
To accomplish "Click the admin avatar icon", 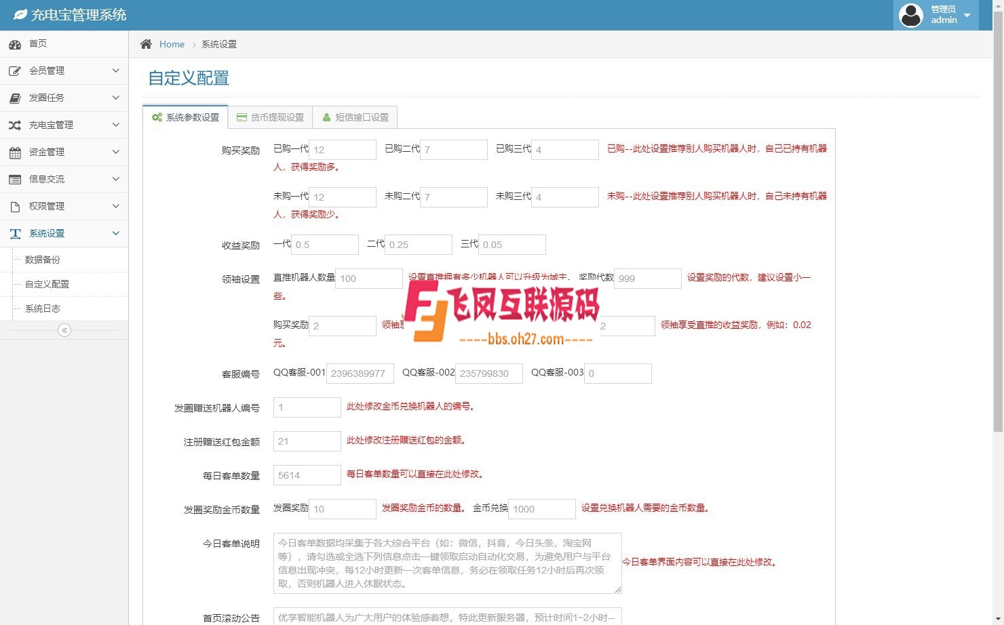I will pyautogui.click(x=910, y=15).
